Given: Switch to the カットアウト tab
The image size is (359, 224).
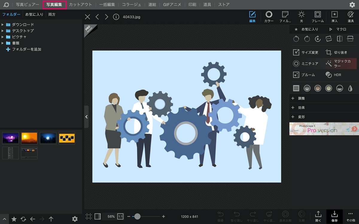Looking at the screenshot, I should pyautogui.click(x=80, y=4).
